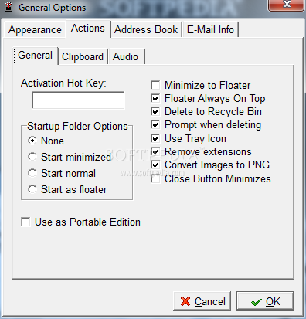This screenshot has height=319, width=306.
Task: Disable Prompt when deleting
Action: click(x=155, y=125)
